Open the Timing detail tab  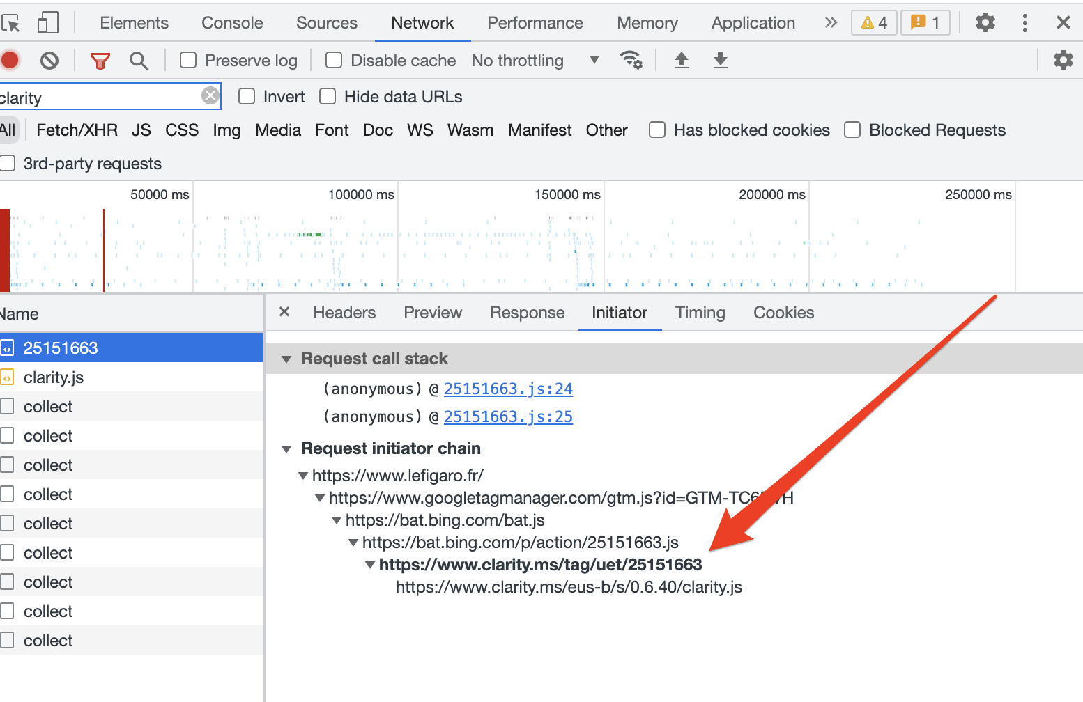700,313
